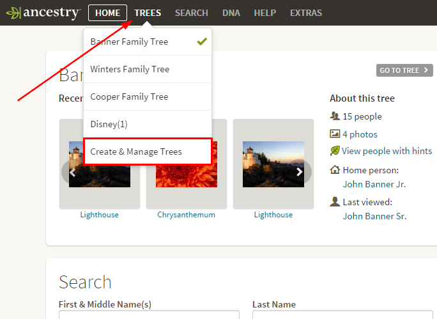Open the TREES dropdown menu
Image resolution: width=437 pixels, height=319 pixels.
click(x=148, y=13)
